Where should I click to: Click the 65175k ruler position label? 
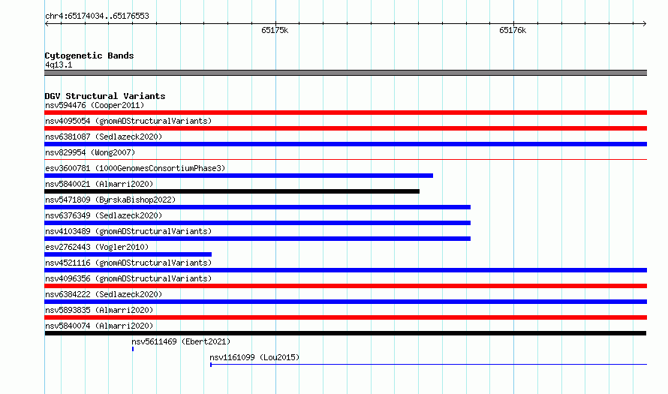(275, 30)
